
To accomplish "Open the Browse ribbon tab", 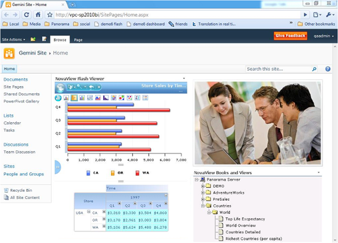I will (x=59, y=40).
